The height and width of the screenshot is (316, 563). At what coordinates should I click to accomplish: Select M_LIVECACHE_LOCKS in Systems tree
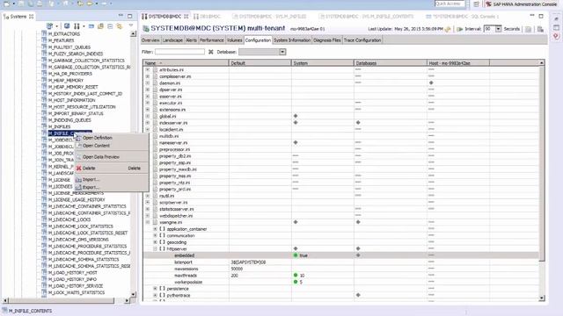pyautogui.click(x=69, y=219)
